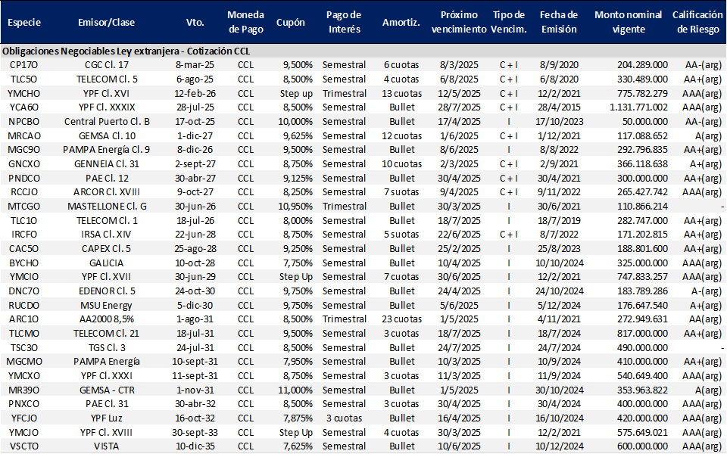Select the 'Emisor/Clase' column header
Viewport: 727px width, 454px height.
click(106, 22)
